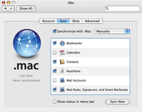Click the magnifying glass search icon
Image resolution: width=142 pixels, height=112 pixels.
tap(107, 9)
